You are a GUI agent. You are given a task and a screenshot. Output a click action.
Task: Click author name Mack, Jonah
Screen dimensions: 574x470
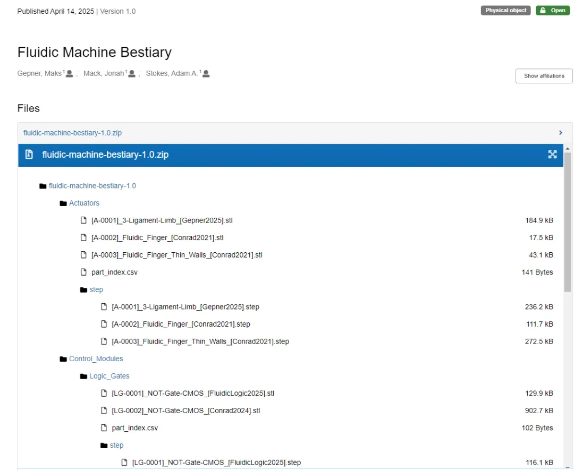click(104, 73)
